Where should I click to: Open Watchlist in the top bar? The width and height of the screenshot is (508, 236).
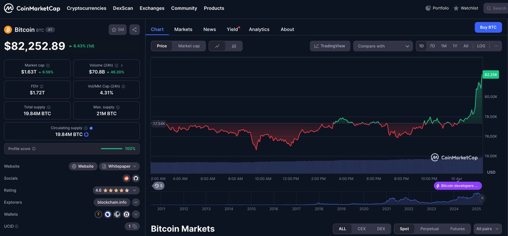click(x=466, y=8)
